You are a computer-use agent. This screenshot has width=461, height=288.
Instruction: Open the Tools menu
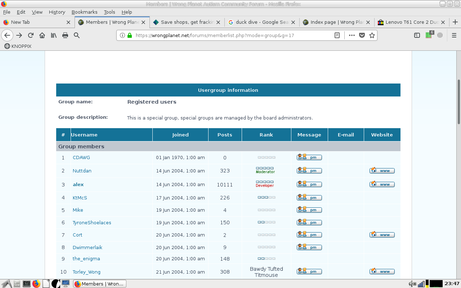[109, 12]
